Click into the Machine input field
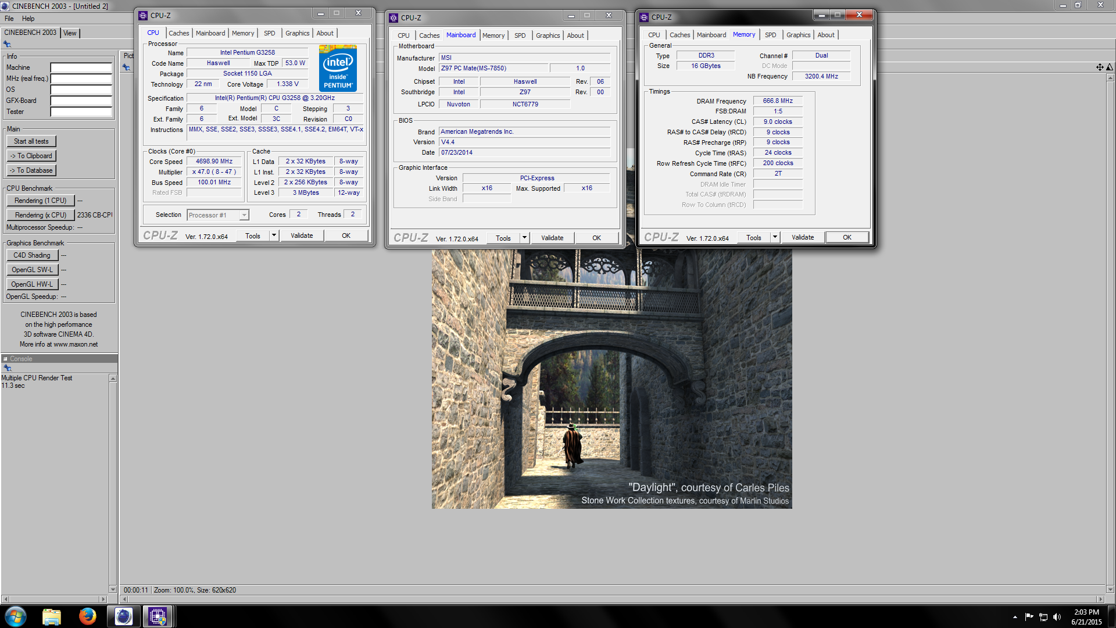The image size is (1116, 628). tap(81, 67)
